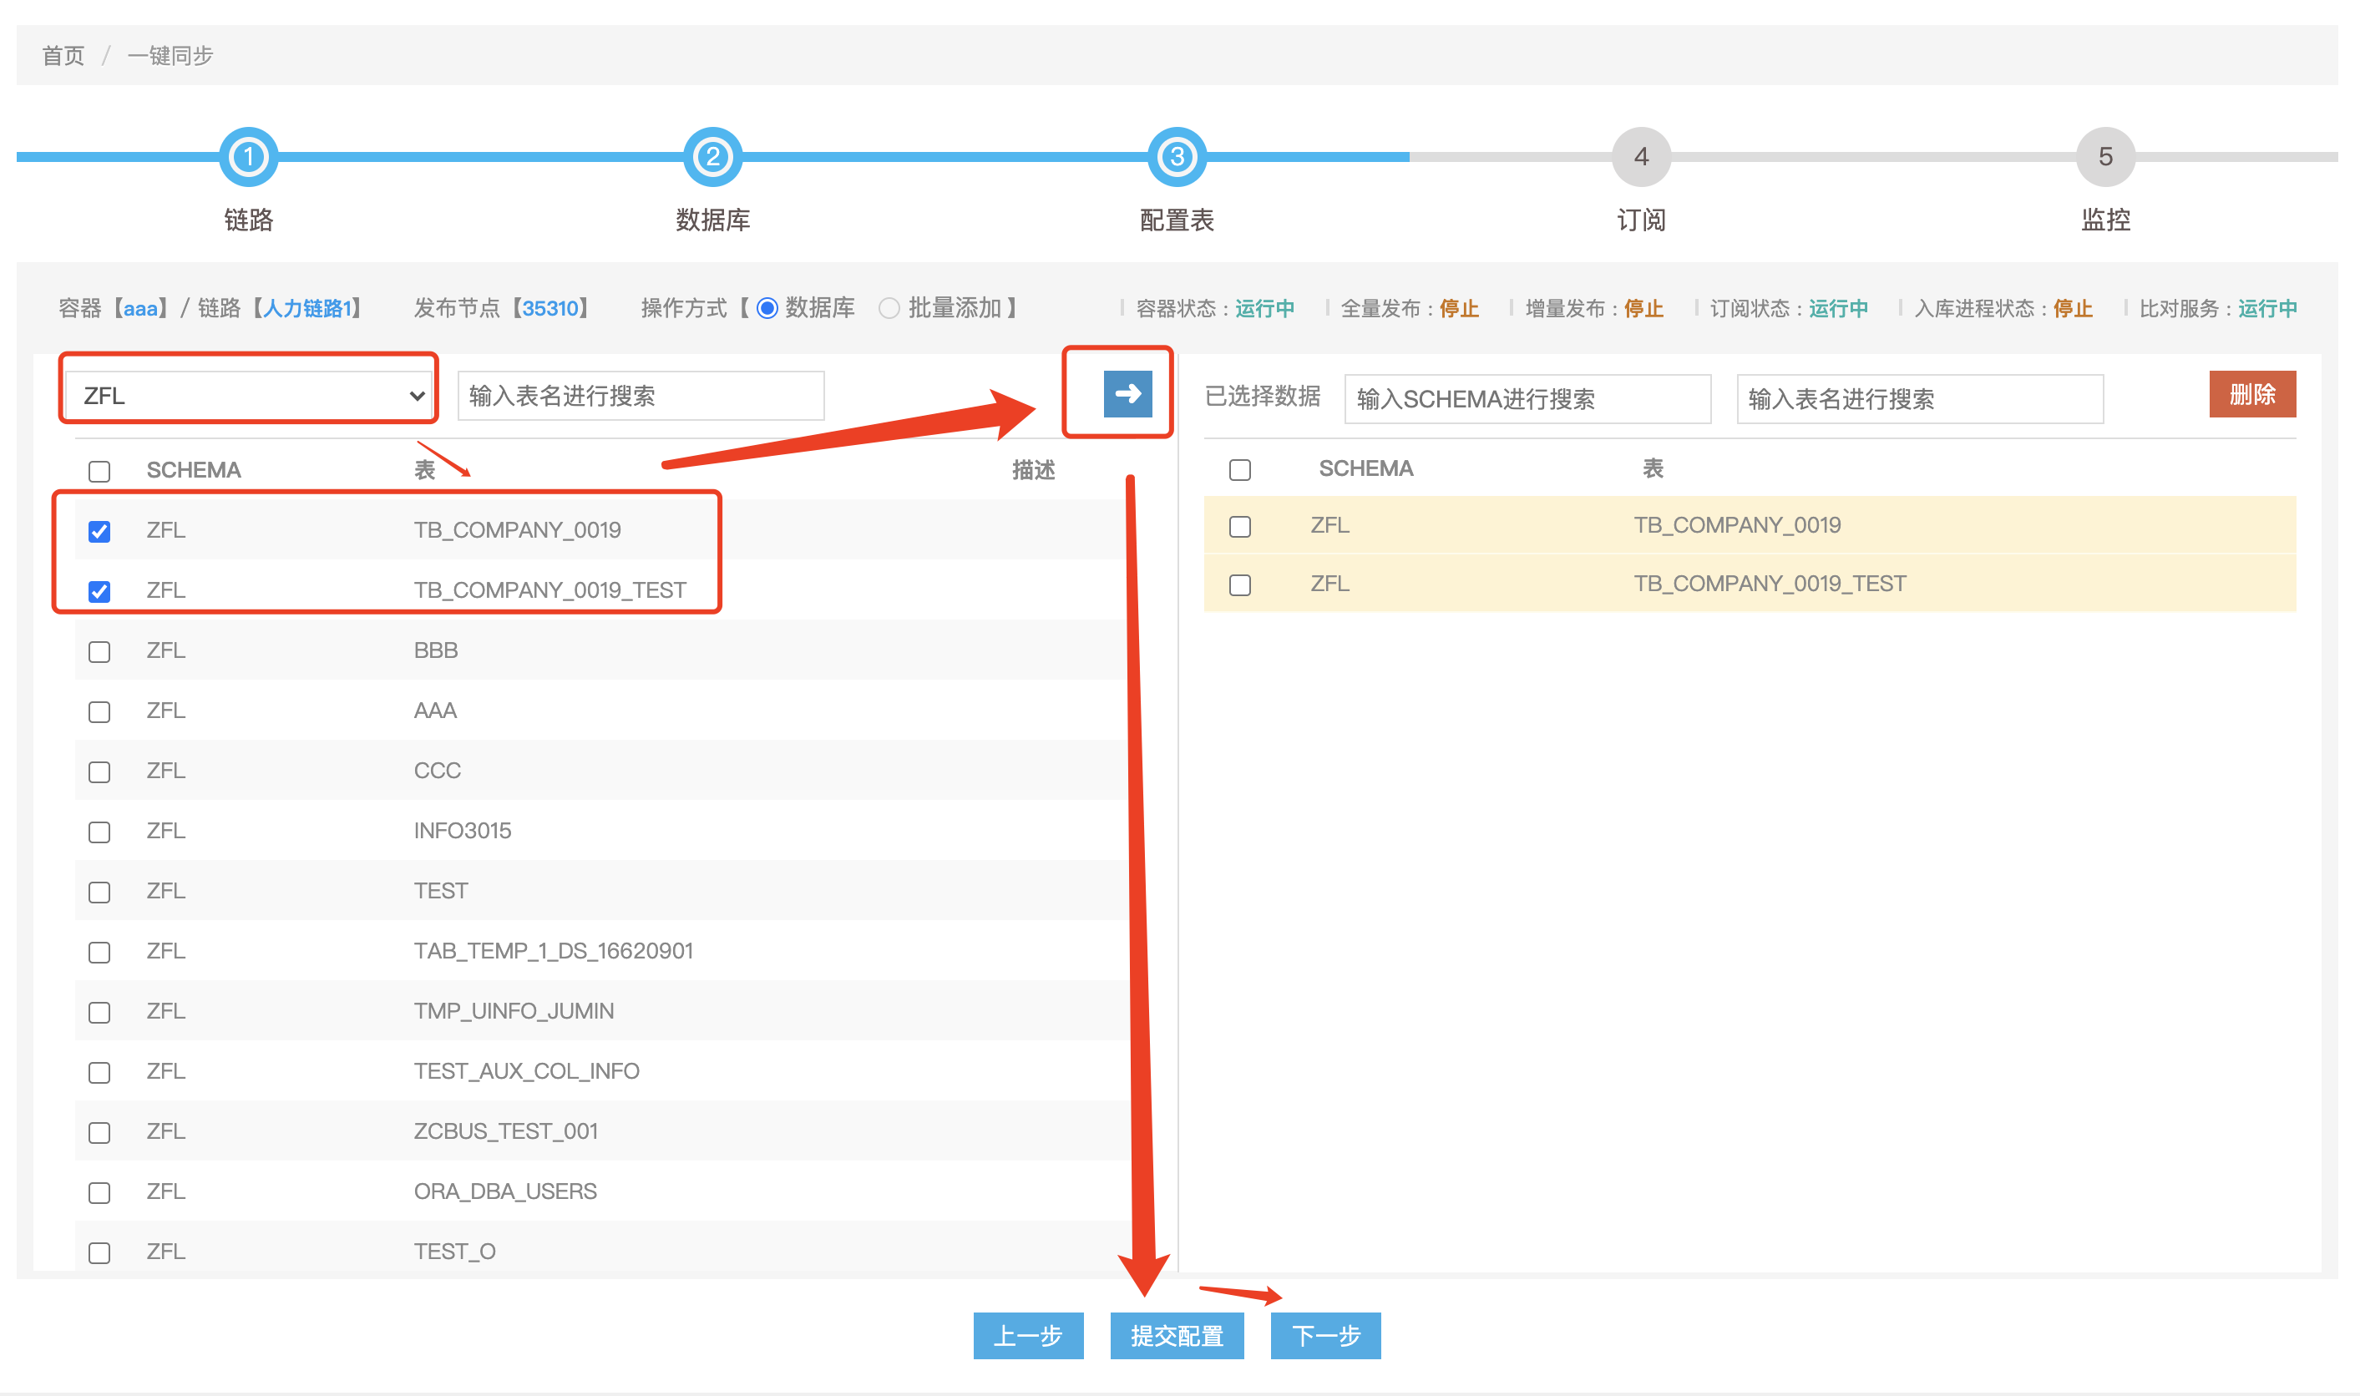This screenshot has height=1396, width=2360.
Task: Open the 人力链路1 link
Action: point(307,309)
